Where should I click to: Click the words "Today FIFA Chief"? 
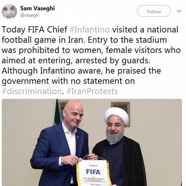35,29
